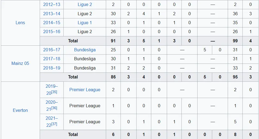Screen dimensions: 259x139
Task: Jump to citation reference 37
Action: [x=54, y=124]
